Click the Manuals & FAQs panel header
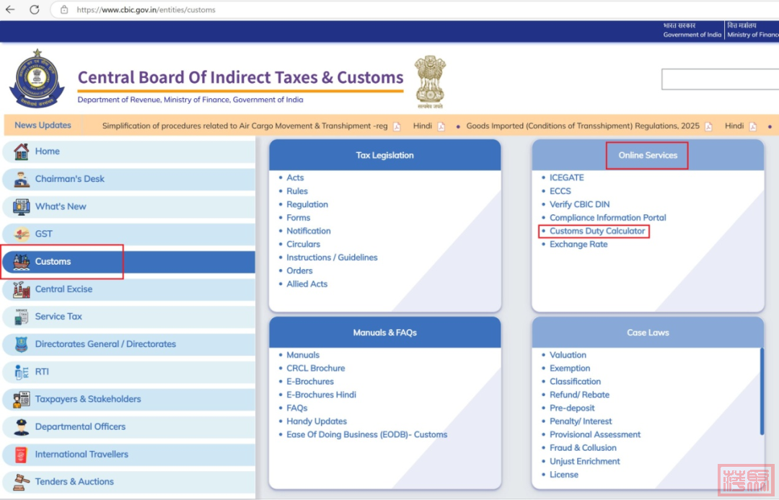 [385, 333]
